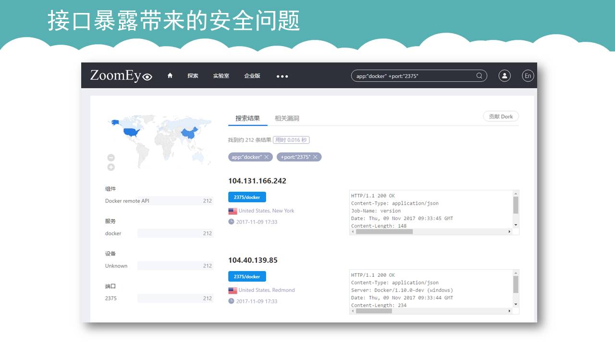
Task: Go to home via house icon
Action: tap(170, 75)
